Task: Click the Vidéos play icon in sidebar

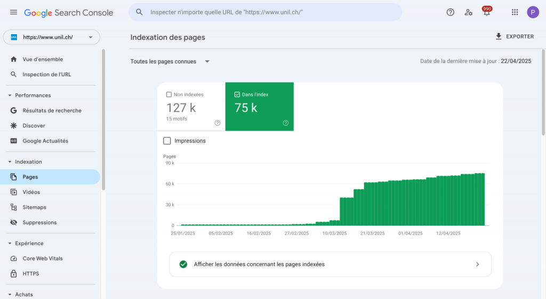Action: 13,192
